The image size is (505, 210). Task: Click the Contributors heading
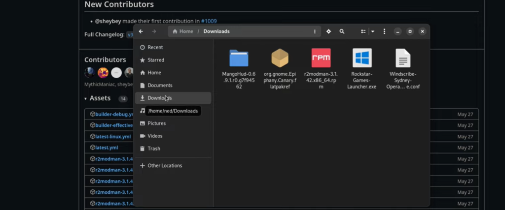click(x=105, y=60)
